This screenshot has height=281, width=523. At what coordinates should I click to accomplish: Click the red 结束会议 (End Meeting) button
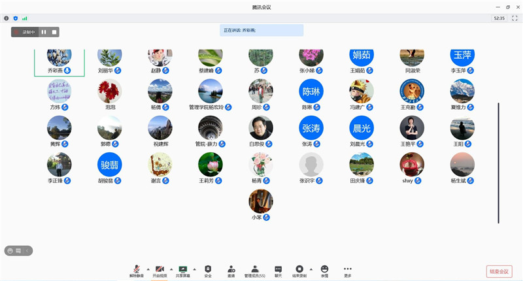(x=499, y=271)
